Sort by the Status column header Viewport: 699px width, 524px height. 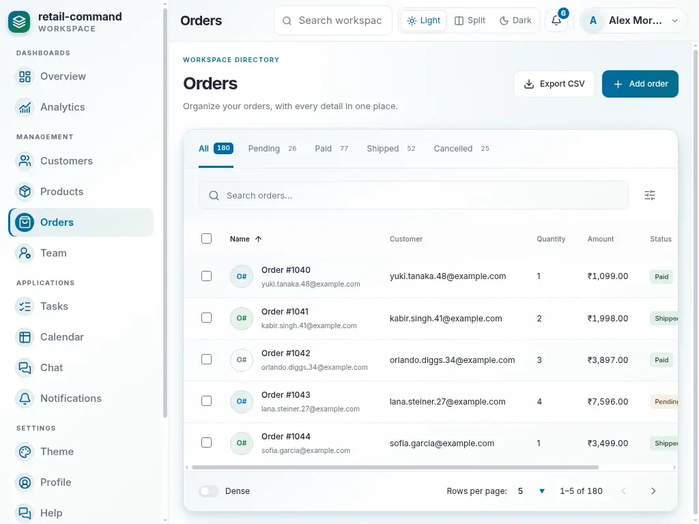tap(661, 239)
